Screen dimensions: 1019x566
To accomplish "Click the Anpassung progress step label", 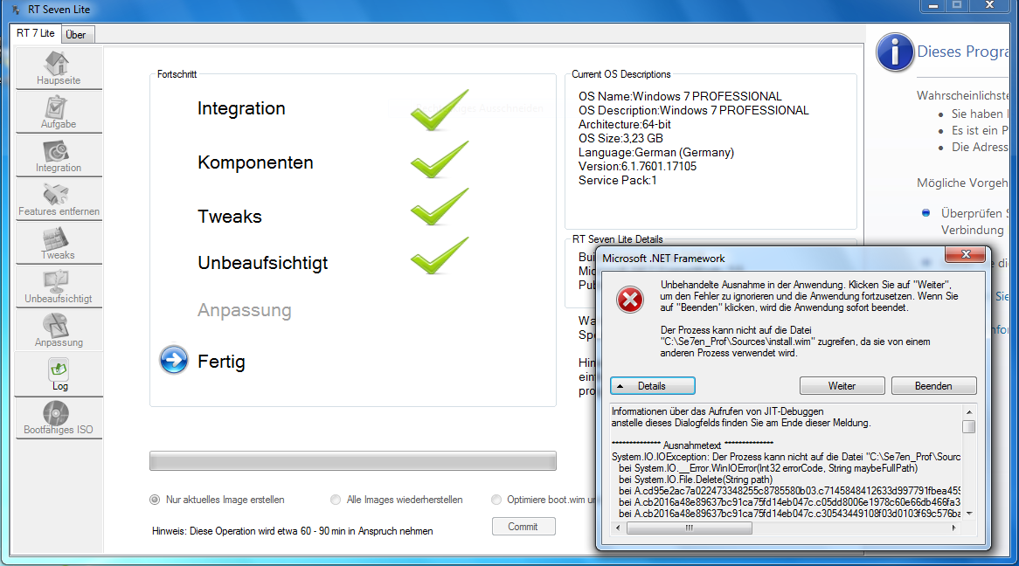I will click(245, 310).
